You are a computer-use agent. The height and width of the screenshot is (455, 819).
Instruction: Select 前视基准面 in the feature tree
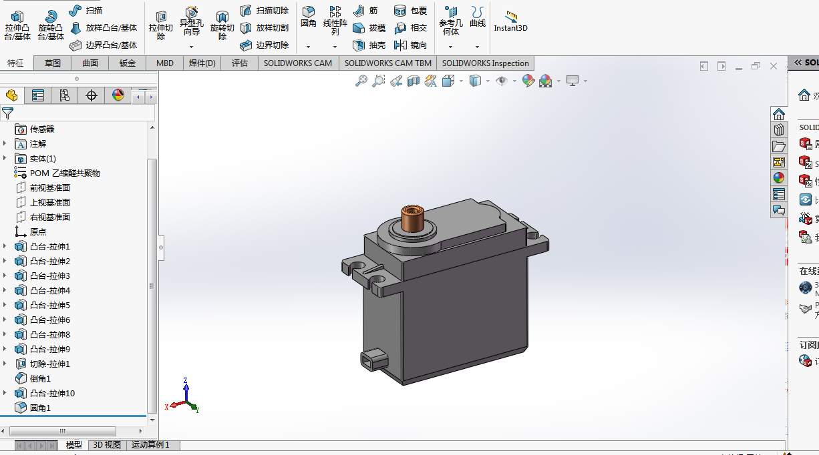click(x=50, y=187)
